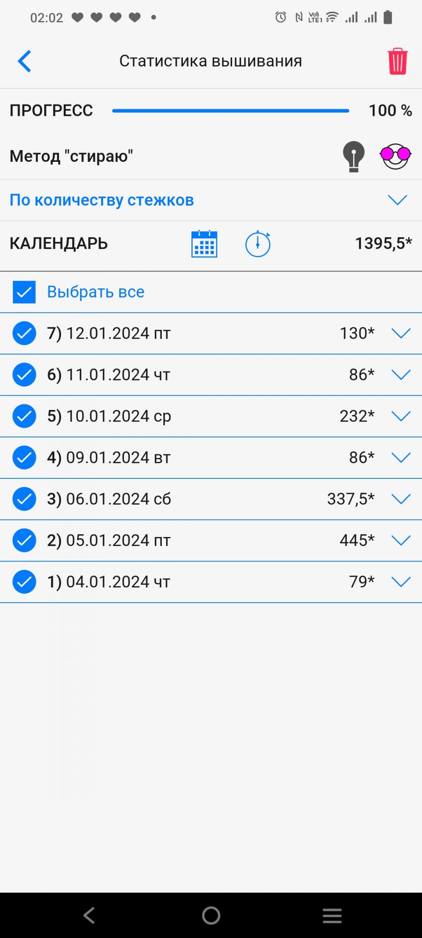This screenshot has height=938, width=422.
Task: Deselect the 12.01.2024 entry checkmark
Action: click(x=24, y=333)
